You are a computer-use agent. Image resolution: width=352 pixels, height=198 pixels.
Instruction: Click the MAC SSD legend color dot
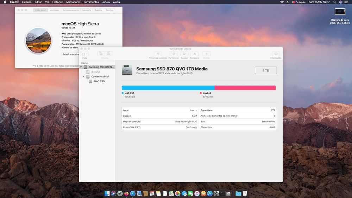(122, 93)
